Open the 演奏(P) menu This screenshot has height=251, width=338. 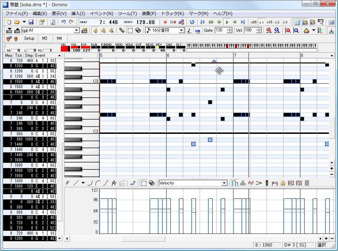tap(148, 13)
